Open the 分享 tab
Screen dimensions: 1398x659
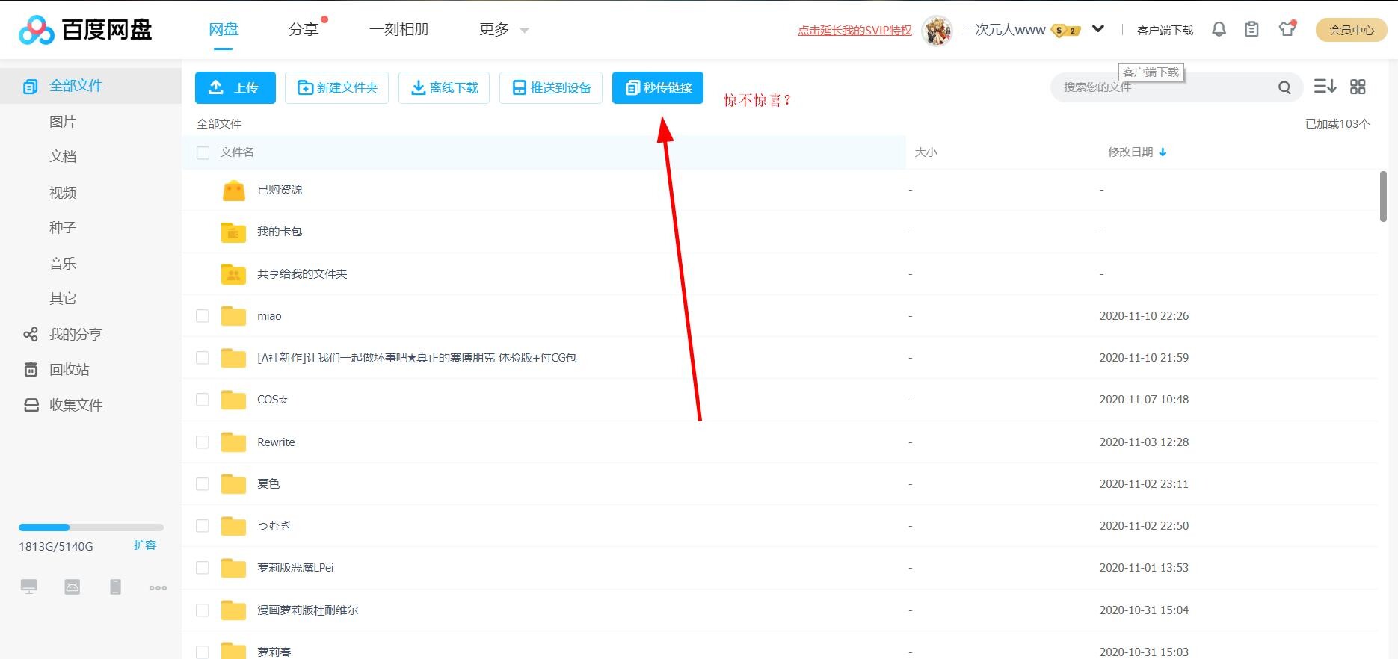[x=304, y=30]
